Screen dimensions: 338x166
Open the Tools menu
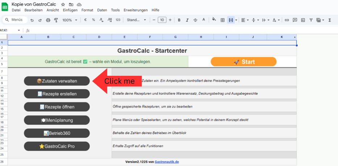coord(115,10)
